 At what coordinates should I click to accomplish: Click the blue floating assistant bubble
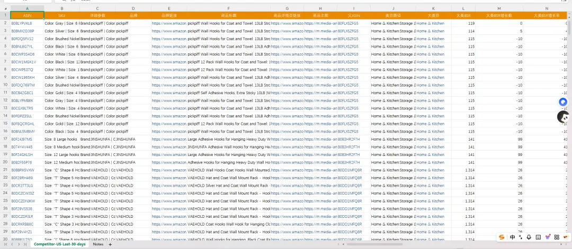[564, 102]
